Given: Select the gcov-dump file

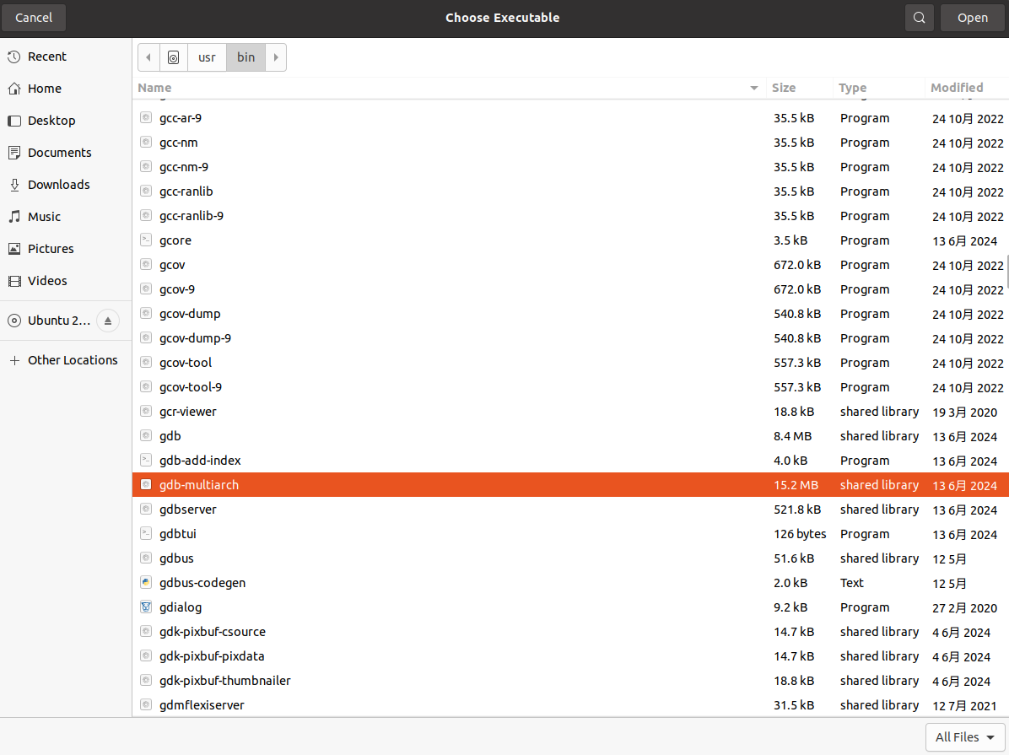Looking at the screenshot, I should pyautogui.click(x=570, y=314).
